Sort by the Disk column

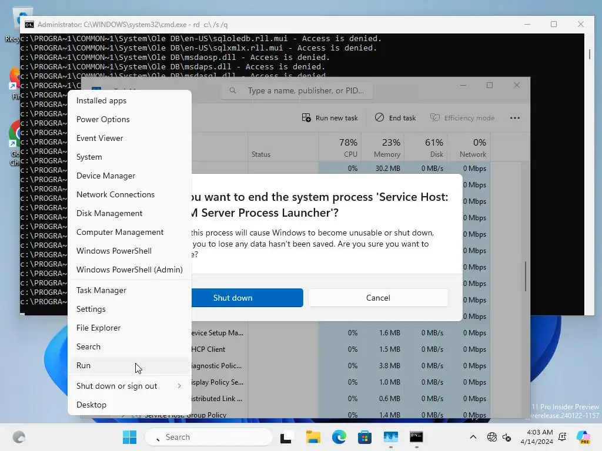click(x=426, y=147)
